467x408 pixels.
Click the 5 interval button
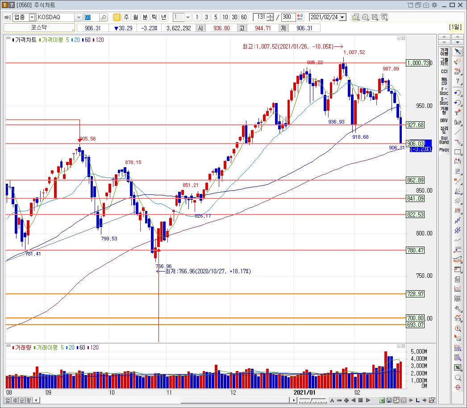(x=216, y=17)
